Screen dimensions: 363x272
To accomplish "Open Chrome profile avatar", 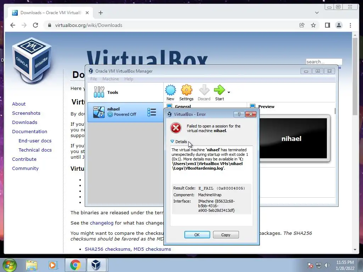I will (x=339, y=25).
